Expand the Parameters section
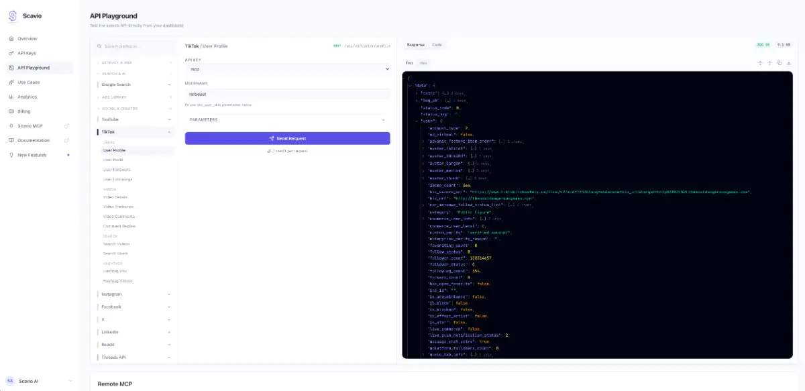 click(287, 120)
